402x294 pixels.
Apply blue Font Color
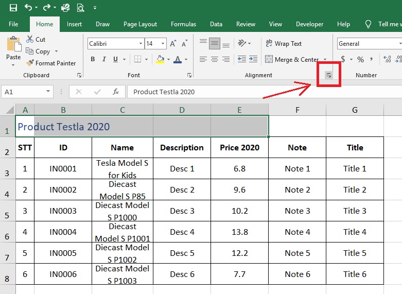point(178,59)
